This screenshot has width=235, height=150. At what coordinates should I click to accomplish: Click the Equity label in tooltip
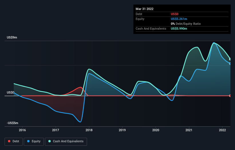[x=140, y=19]
